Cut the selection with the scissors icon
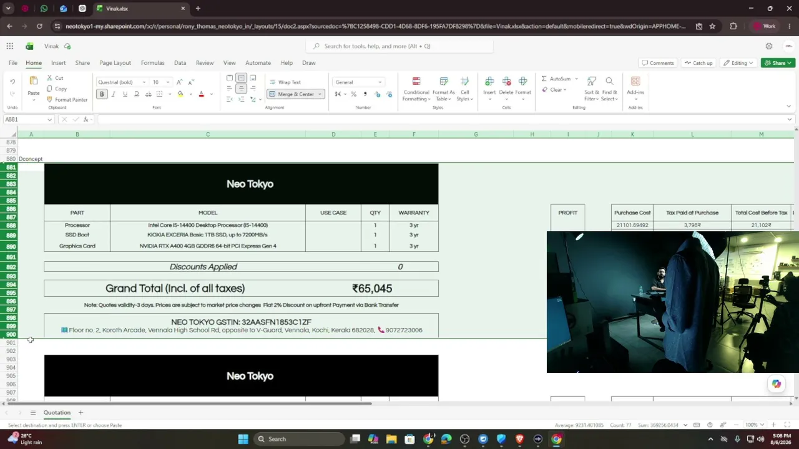 50,78
